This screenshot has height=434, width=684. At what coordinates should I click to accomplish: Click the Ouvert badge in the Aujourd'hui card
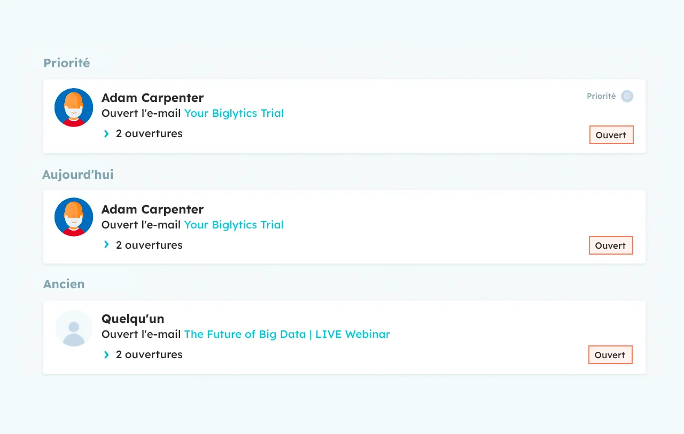[x=610, y=246]
